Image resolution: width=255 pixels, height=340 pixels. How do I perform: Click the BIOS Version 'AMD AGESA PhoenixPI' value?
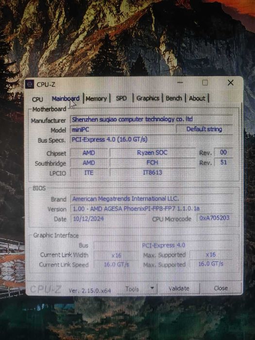152,208
